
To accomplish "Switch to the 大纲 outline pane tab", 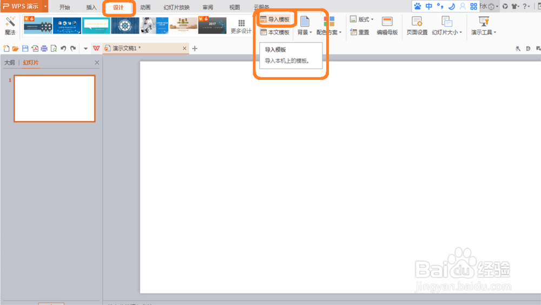I will pos(10,62).
